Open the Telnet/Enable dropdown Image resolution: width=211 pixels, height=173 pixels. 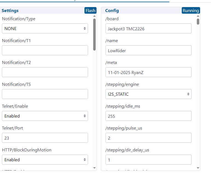(x=45, y=116)
